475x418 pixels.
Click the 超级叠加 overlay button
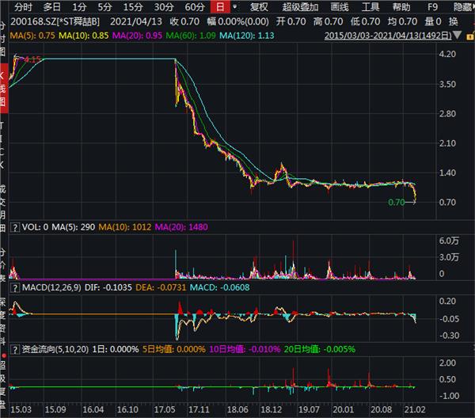click(x=298, y=6)
